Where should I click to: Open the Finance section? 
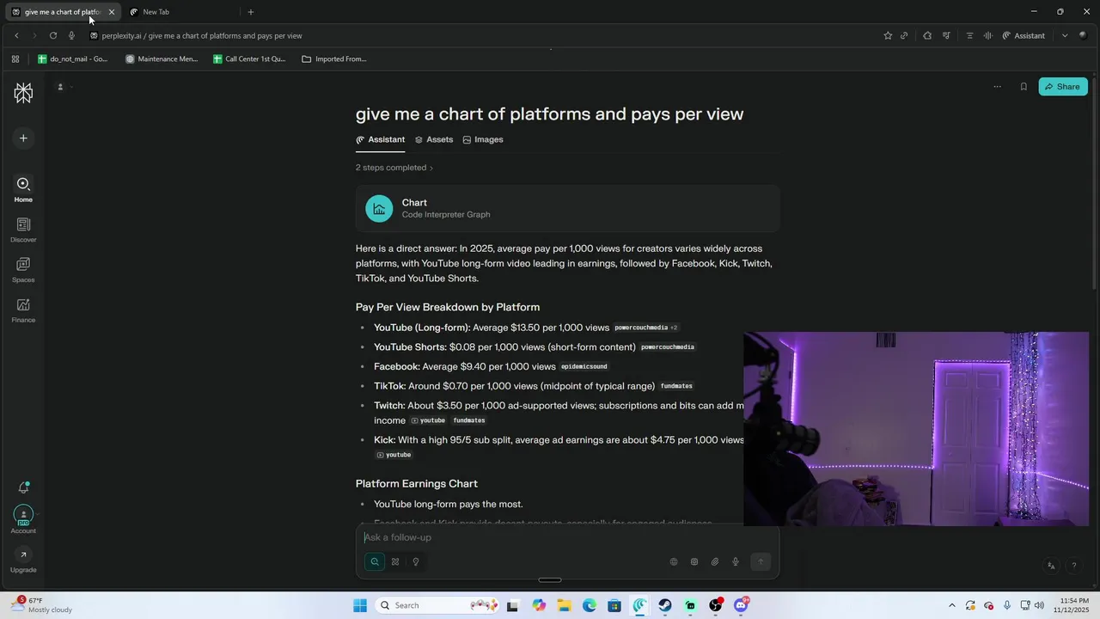coord(23,310)
